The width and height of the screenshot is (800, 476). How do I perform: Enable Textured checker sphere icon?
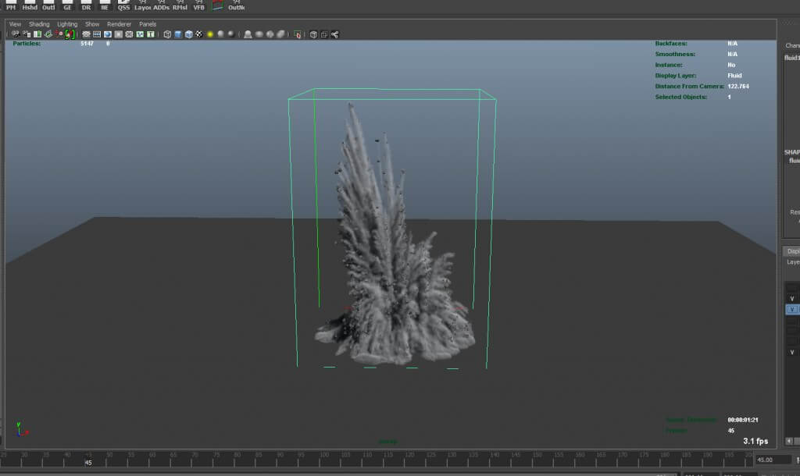coord(199,34)
